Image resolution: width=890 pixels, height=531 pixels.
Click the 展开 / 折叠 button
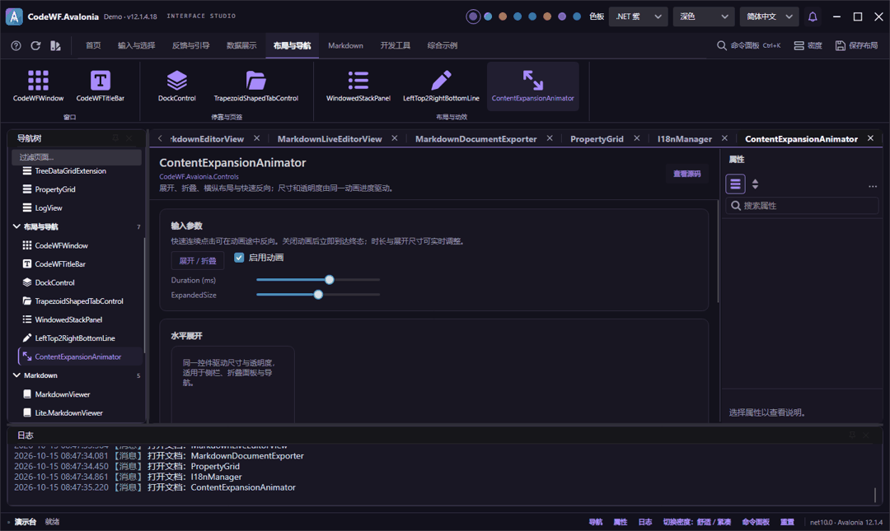198,261
